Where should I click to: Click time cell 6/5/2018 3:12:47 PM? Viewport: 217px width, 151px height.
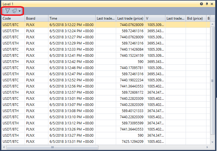72,74
